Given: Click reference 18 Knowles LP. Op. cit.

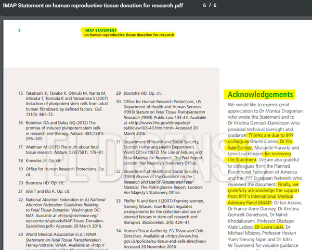Looking at the screenshot, I should 40,160.
